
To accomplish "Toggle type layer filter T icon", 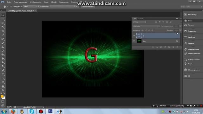I will click(x=163, y=22).
